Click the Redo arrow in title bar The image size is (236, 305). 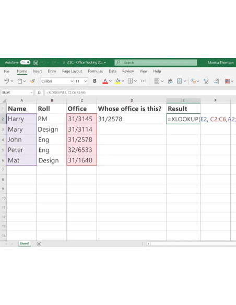point(54,63)
